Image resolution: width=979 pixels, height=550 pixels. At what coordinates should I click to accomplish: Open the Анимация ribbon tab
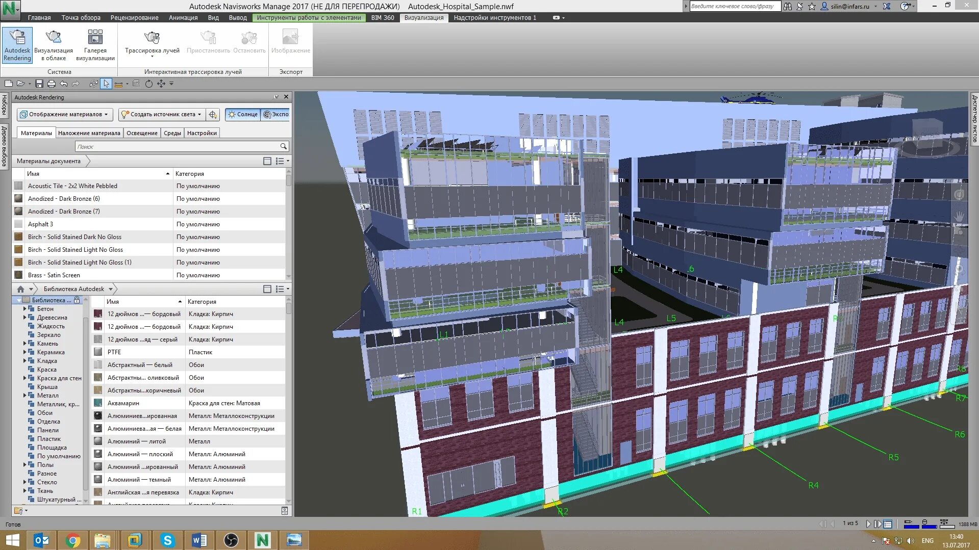click(183, 17)
